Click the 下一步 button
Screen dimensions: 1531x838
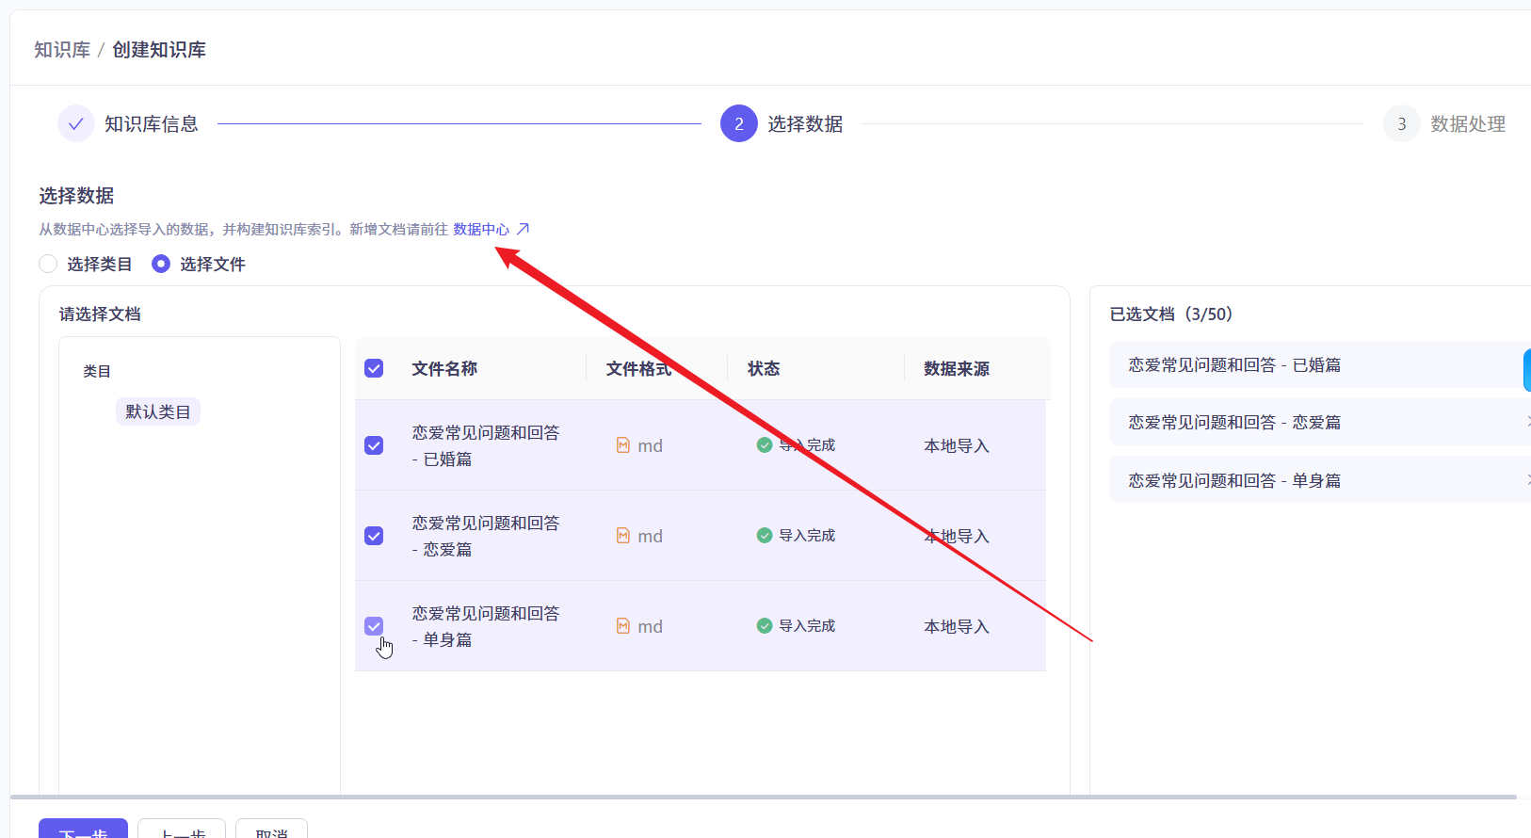[x=83, y=829]
